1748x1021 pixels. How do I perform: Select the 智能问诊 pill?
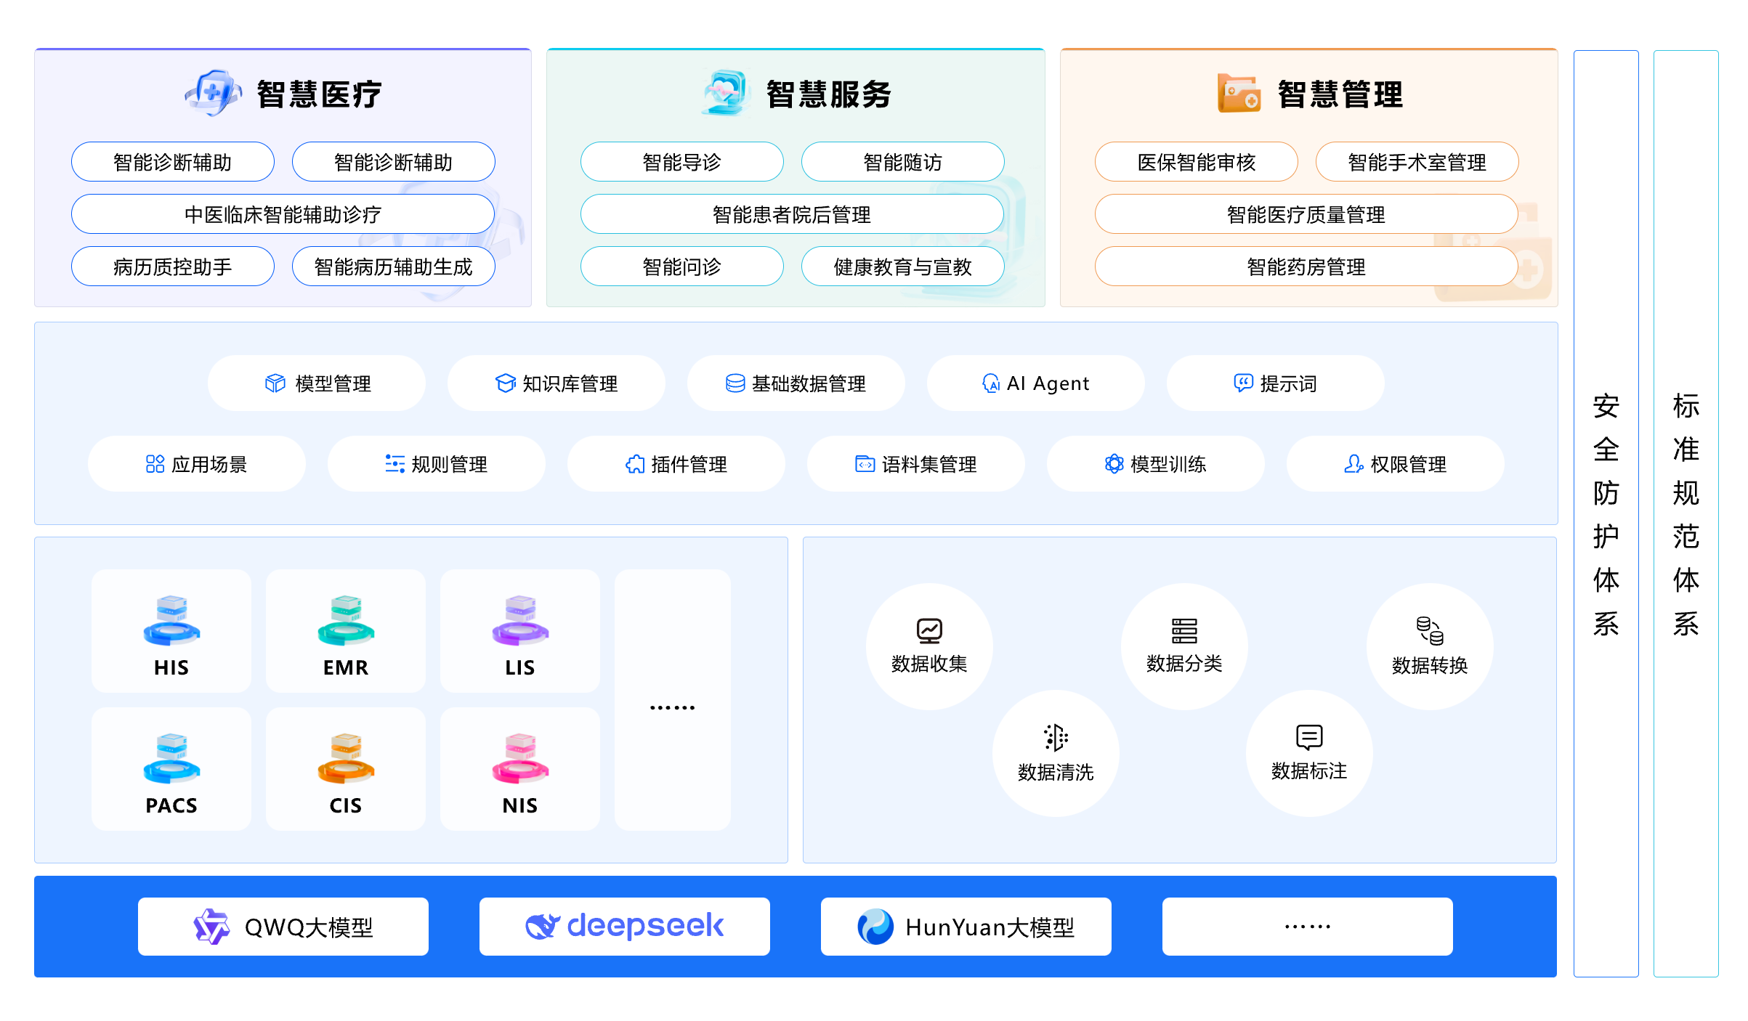(x=682, y=267)
